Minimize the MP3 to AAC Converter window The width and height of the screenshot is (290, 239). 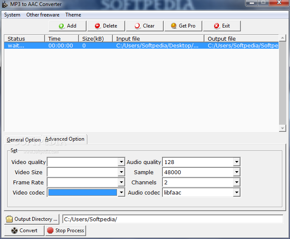(x=252, y=3)
